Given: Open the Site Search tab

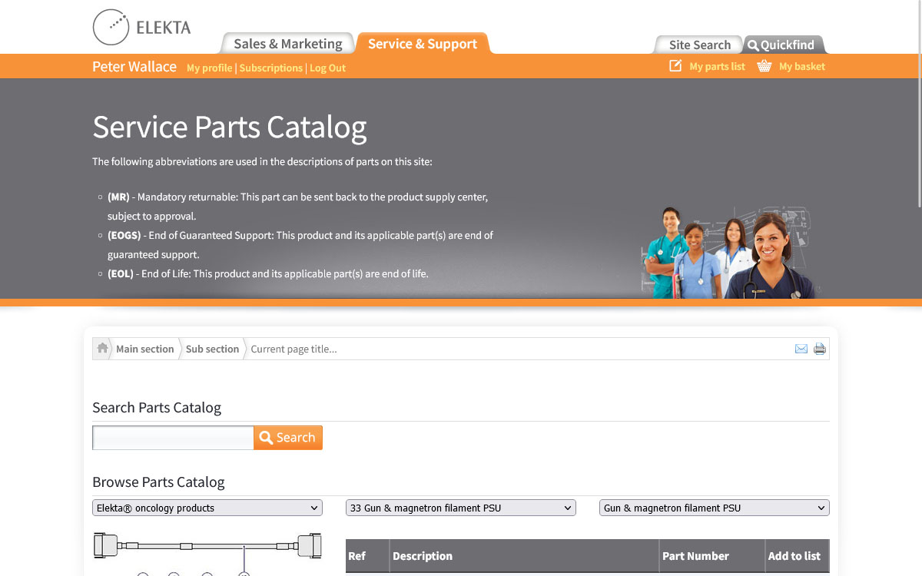Looking at the screenshot, I should click(699, 45).
